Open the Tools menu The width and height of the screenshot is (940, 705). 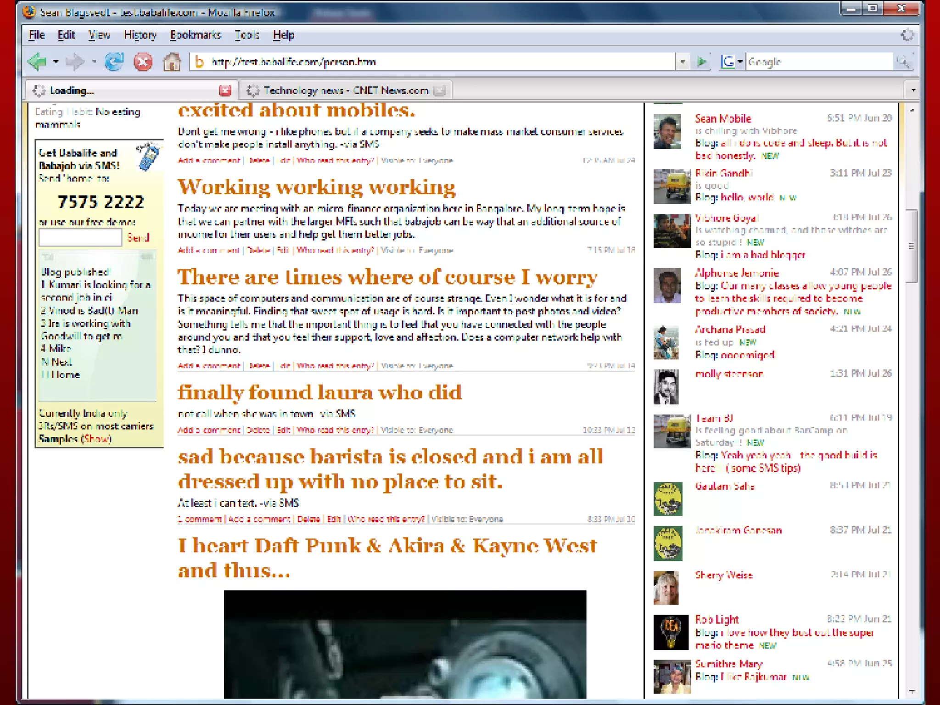tap(247, 35)
